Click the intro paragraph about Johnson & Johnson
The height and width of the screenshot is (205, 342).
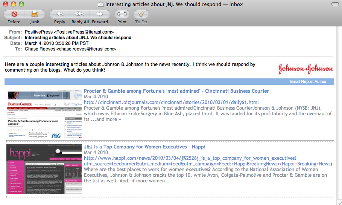pyautogui.click(x=130, y=67)
